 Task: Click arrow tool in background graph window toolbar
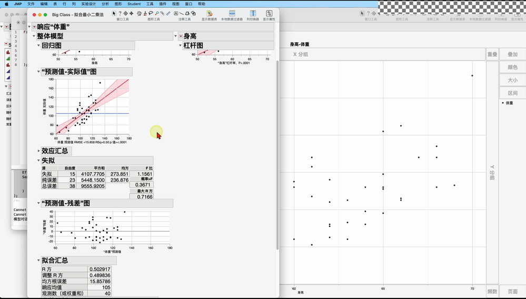point(362,13)
